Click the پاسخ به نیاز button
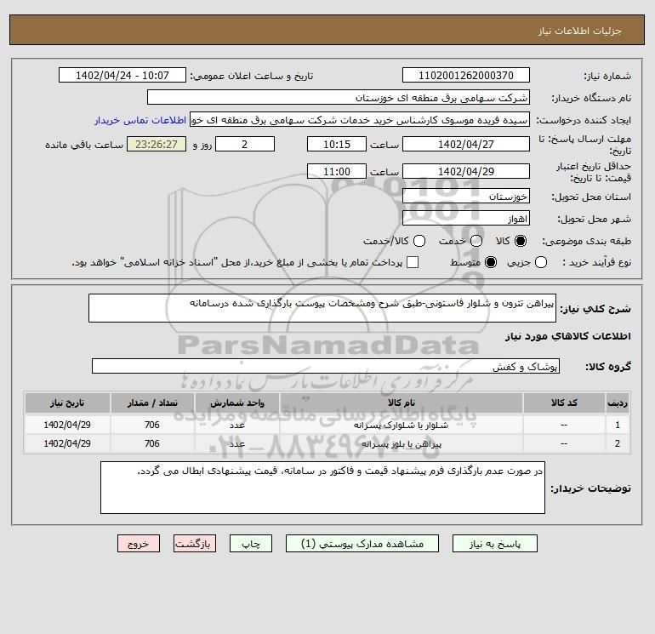The image size is (655, 634). tap(495, 544)
